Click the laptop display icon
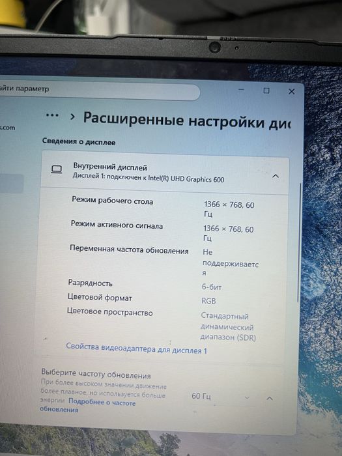The width and height of the screenshot is (342, 456). 57,169
